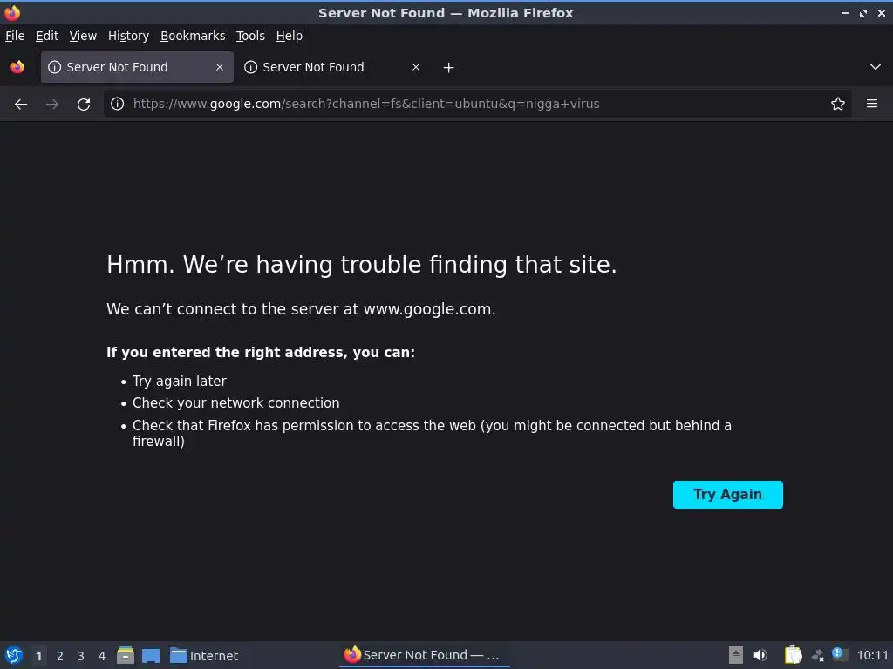Open the Internet folder in taskbar

204,656
